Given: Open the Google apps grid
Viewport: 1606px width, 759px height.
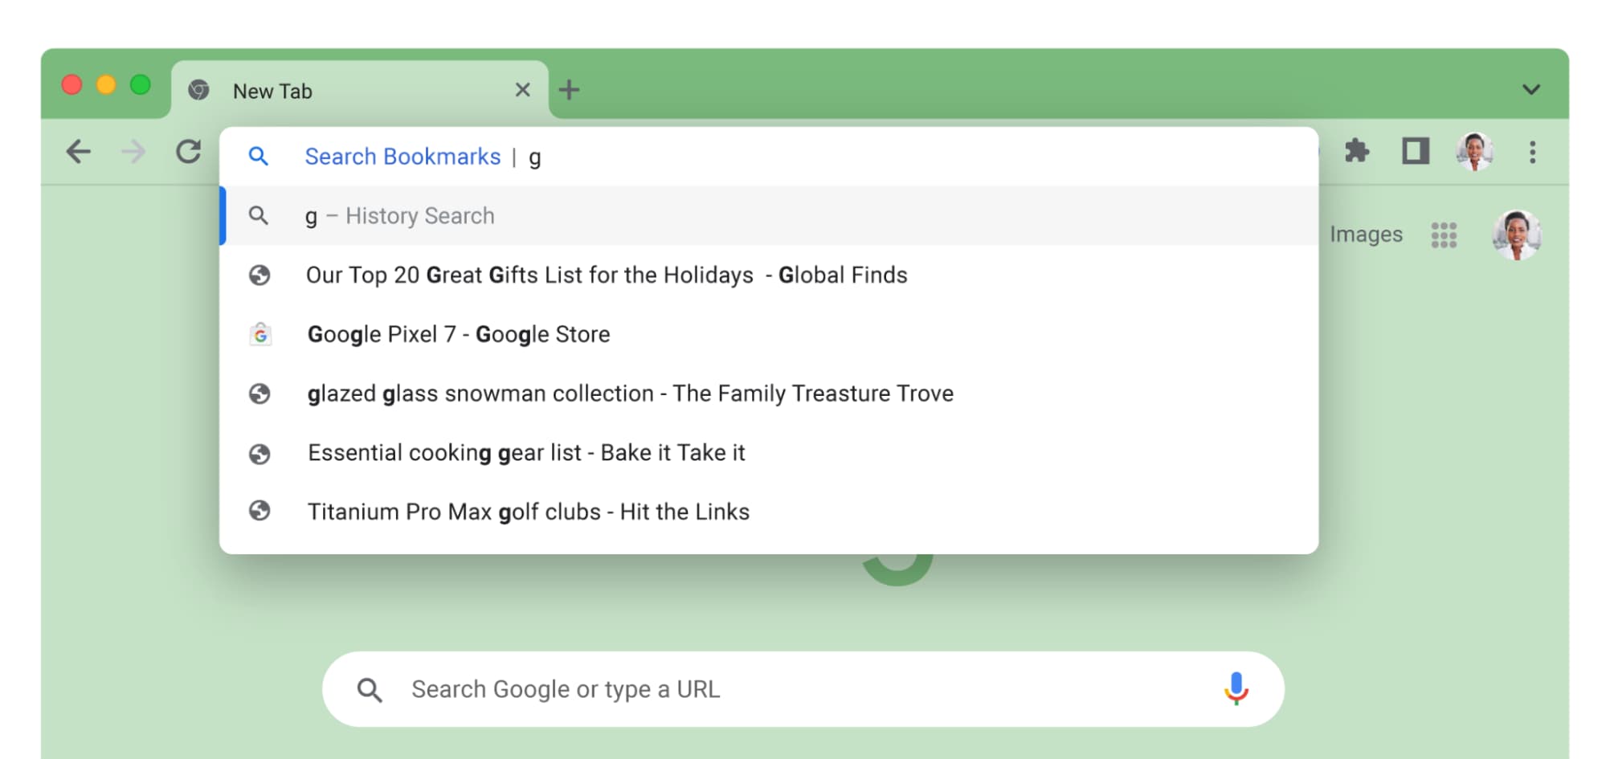Looking at the screenshot, I should click(1443, 235).
